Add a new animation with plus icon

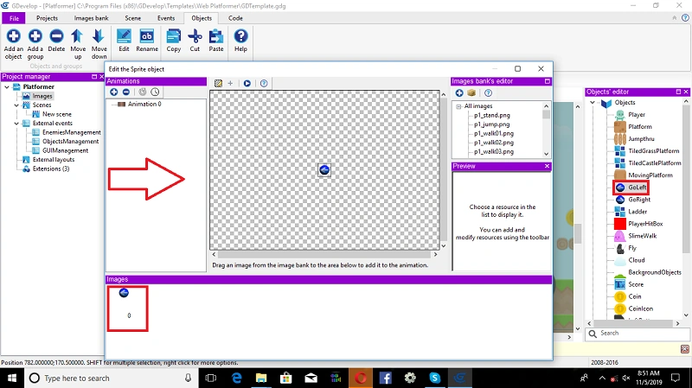tap(114, 92)
